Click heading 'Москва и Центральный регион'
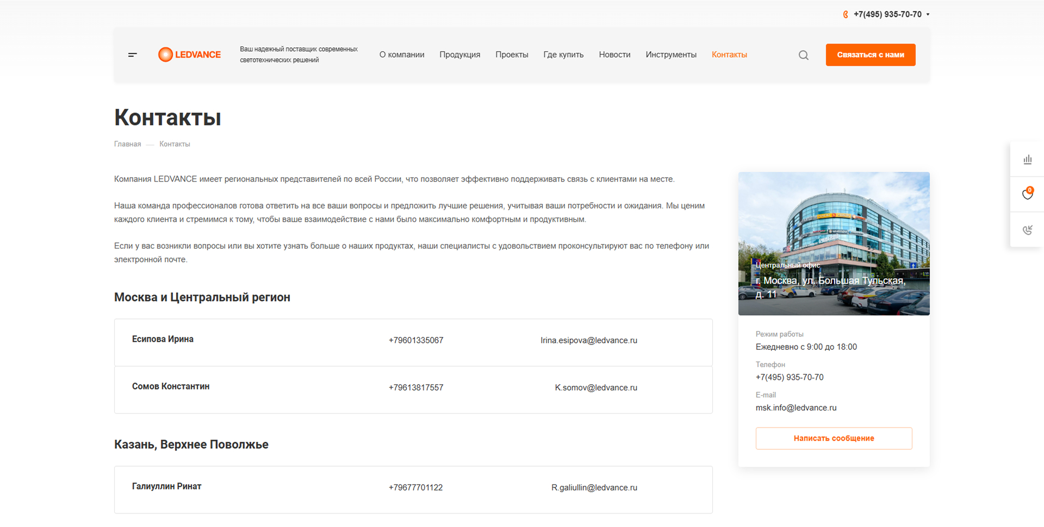 (x=202, y=297)
